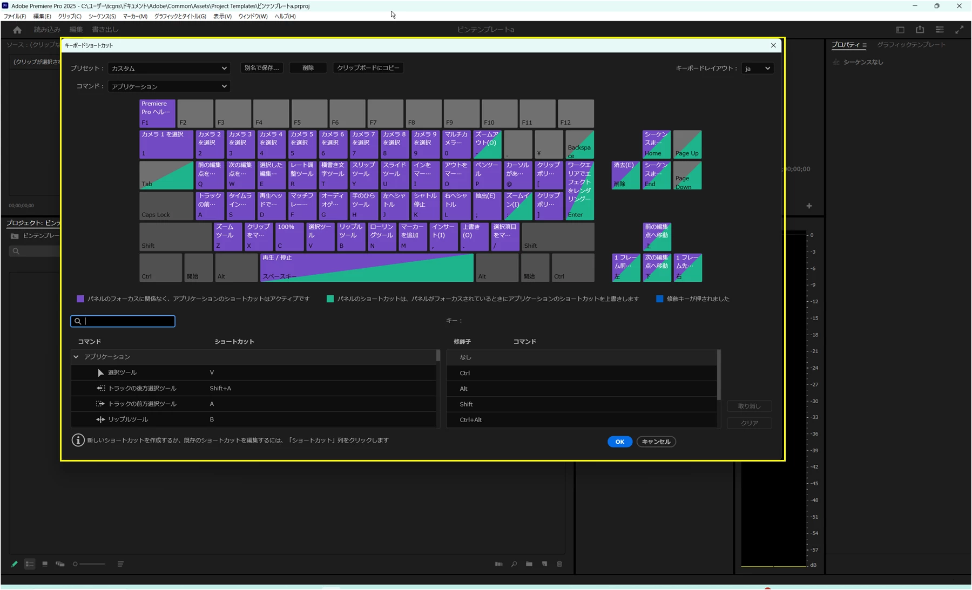Open the マーカー(M) menu
The width and height of the screenshot is (972, 590).
click(135, 16)
